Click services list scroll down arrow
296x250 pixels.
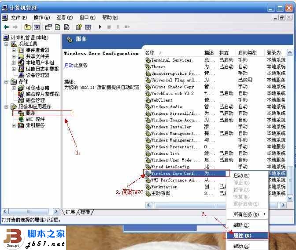[290, 198]
